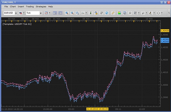The image size is (171, 112).
Task: Select the yellow ruler measure tool
Action: [113, 13]
